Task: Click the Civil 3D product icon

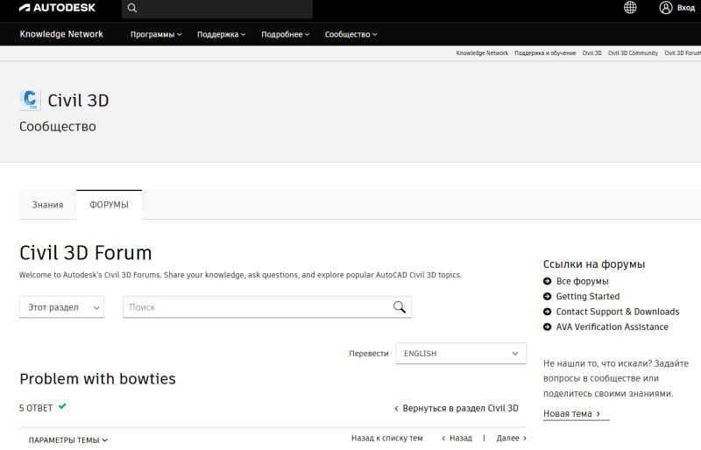Action: 30,100
